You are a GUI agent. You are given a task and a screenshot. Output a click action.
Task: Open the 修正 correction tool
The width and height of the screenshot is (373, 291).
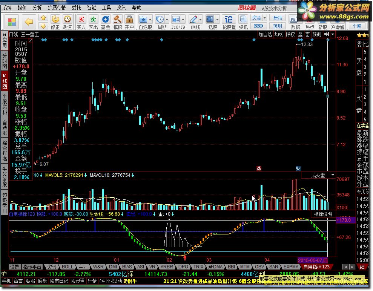[55, 22]
